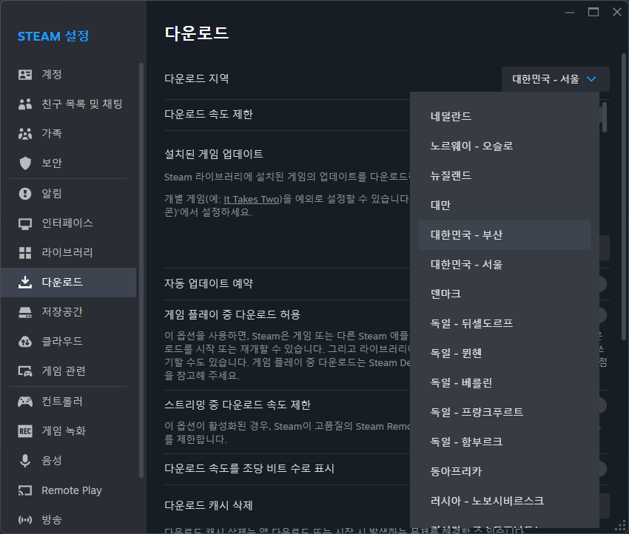Click the 다운로드 page heading
The width and height of the screenshot is (629, 534).
pos(197,33)
